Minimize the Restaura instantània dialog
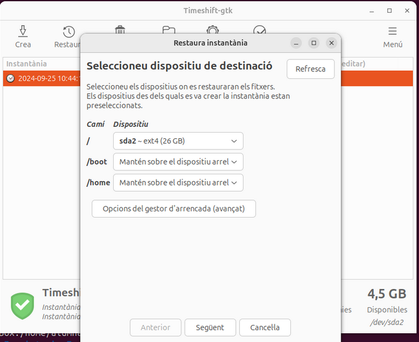Image resolution: width=419 pixels, height=342 pixels. [x=296, y=43]
